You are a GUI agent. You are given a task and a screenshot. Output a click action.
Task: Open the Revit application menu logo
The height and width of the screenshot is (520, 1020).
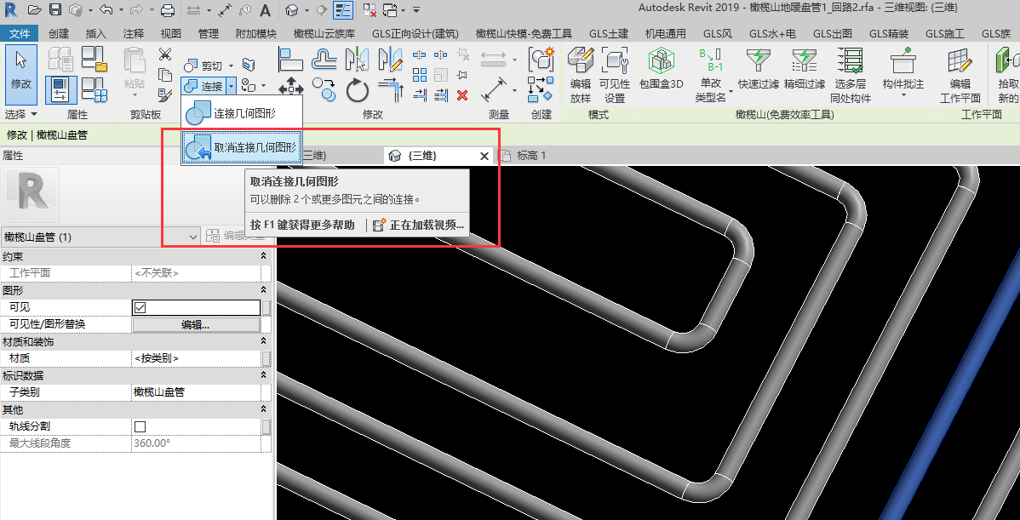click(x=9, y=9)
